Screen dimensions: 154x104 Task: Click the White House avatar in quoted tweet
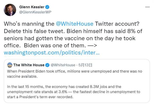coord(10,65)
